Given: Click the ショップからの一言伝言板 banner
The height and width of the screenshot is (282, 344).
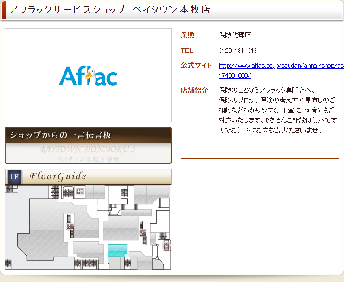Looking at the screenshot, I should [88, 136].
